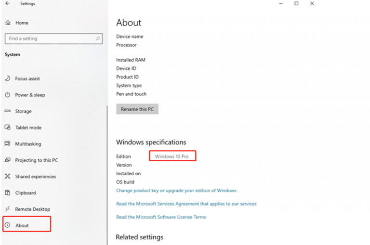Select the Multitasking icon
The width and height of the screenshot is (370, 245).
[7, 144]
